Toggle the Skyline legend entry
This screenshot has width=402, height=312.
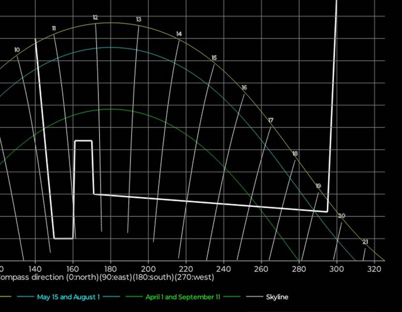(277, 297)
